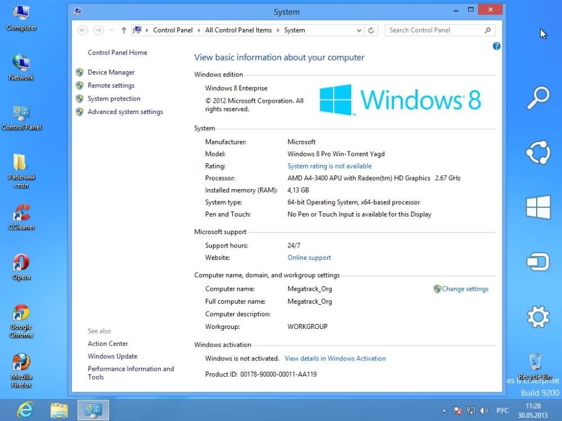View details in Windows Activation
562x421 pixels.
tap(335, 358)
